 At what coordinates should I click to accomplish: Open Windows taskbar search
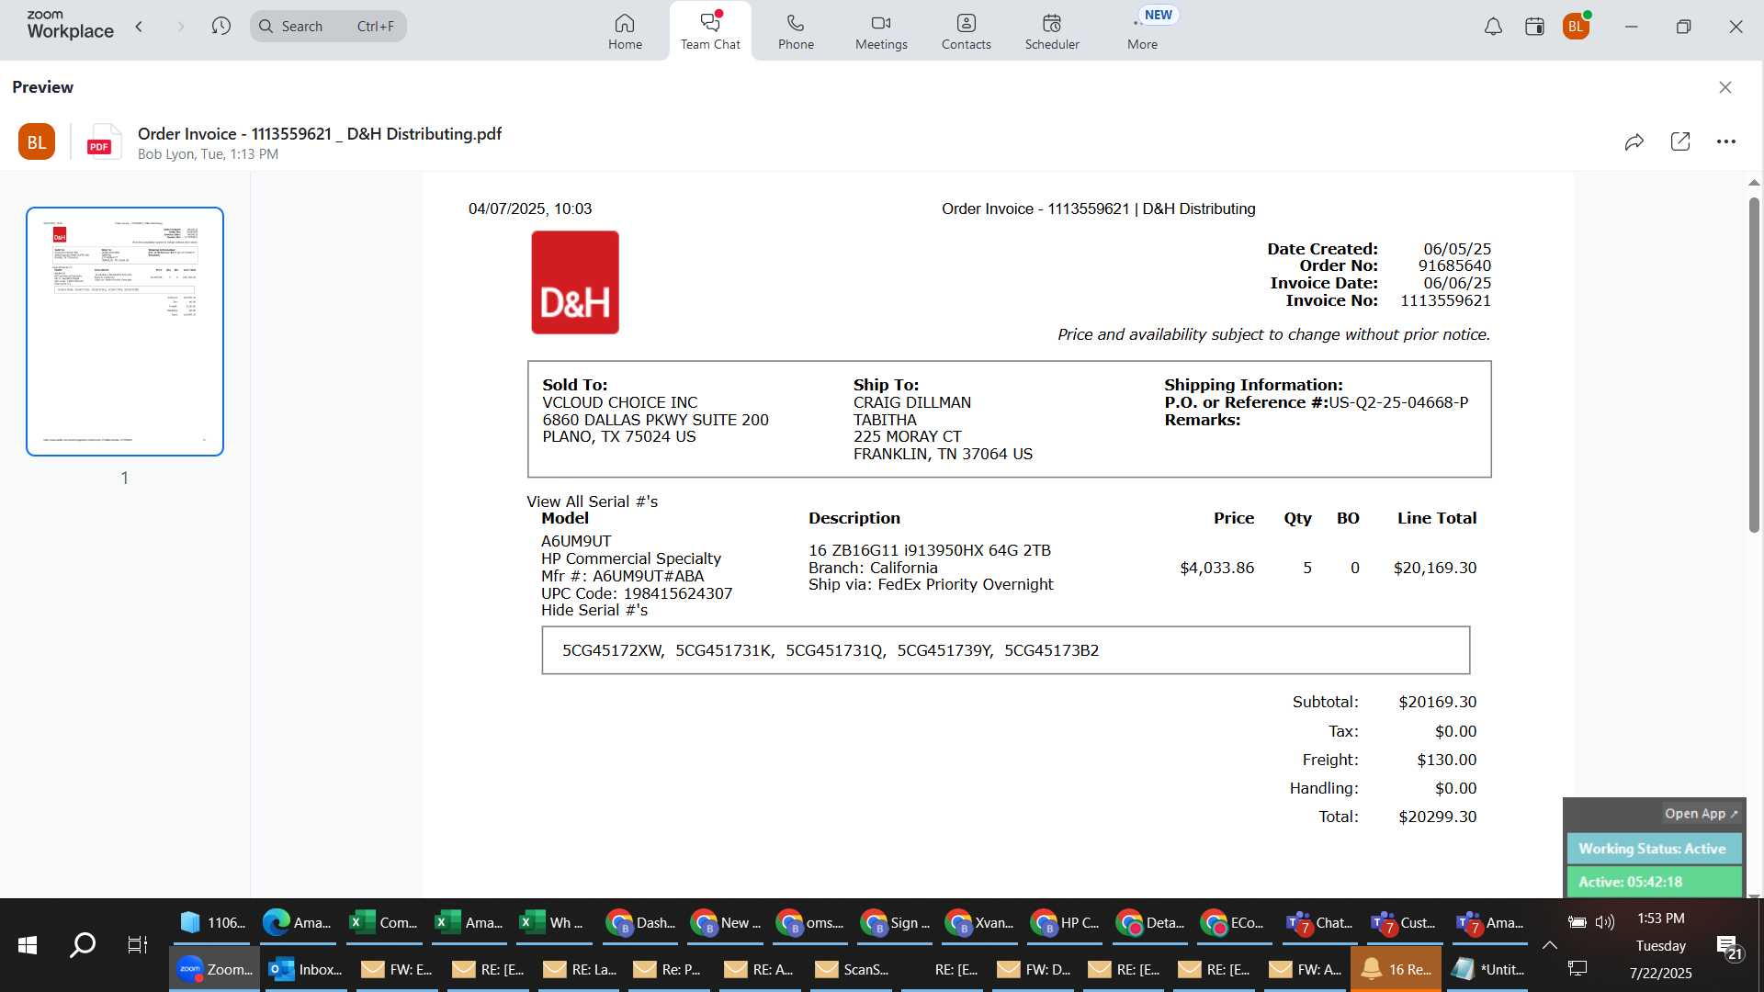point(83,944)
